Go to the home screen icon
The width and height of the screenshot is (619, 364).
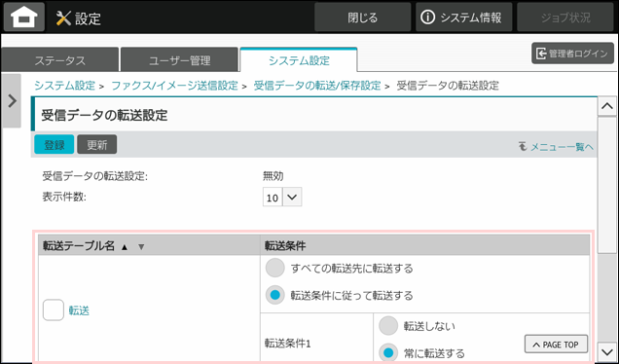pyautogui.click(x=24, y=17)
